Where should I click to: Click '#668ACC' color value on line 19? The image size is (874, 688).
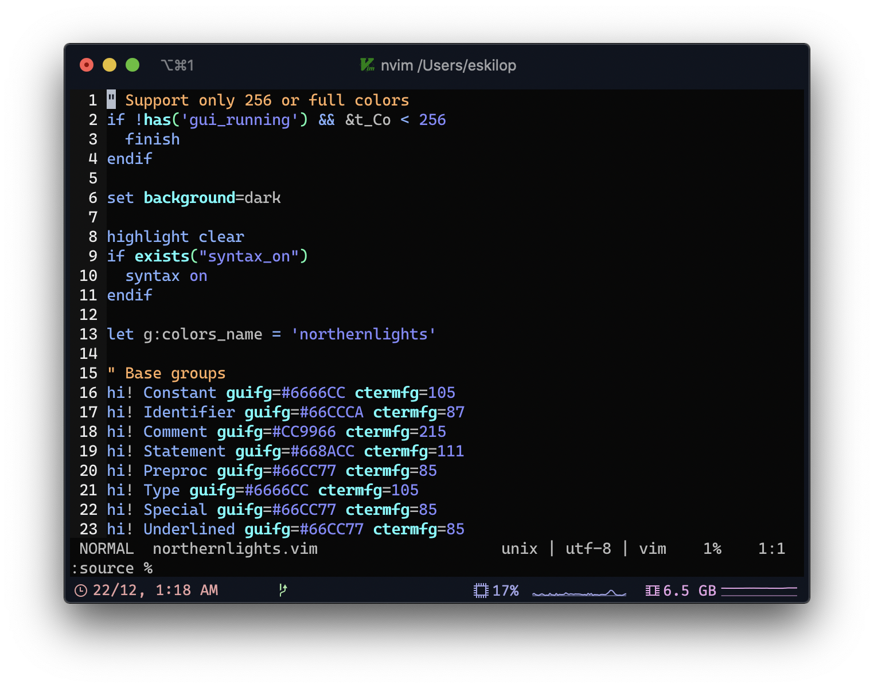coord(322,451)
